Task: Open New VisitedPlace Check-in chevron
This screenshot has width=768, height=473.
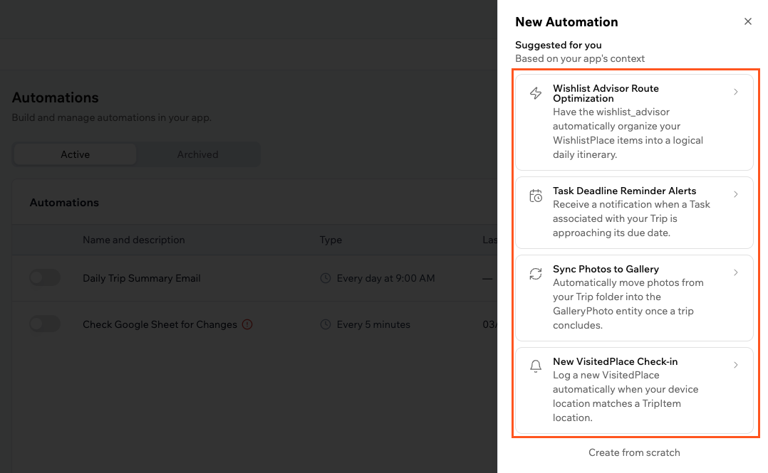Action: pos(736,365)
